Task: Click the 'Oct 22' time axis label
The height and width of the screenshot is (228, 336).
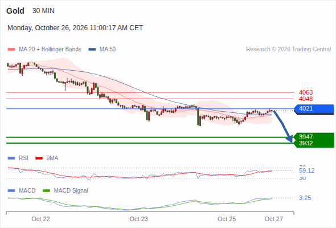Action: (x=40, y=219)
